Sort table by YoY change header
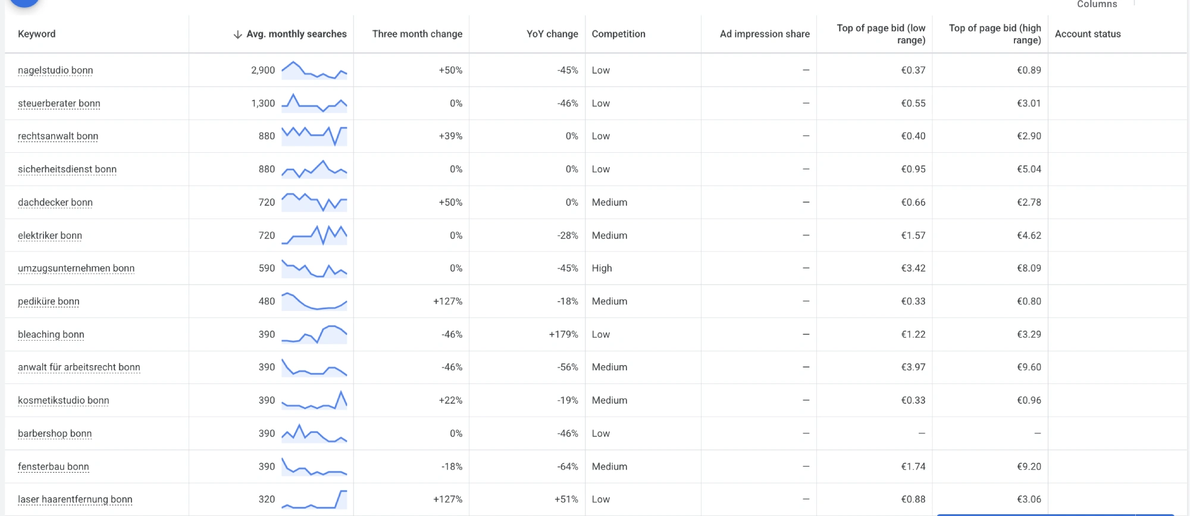The image size is (1190, 516). (x=552, y=34)
